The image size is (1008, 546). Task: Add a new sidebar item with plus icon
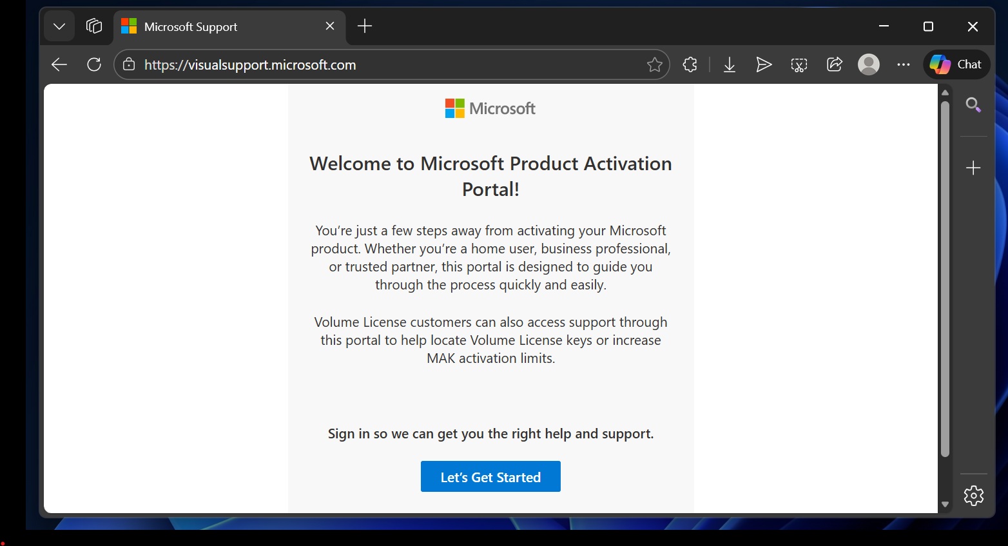(973, 168)
